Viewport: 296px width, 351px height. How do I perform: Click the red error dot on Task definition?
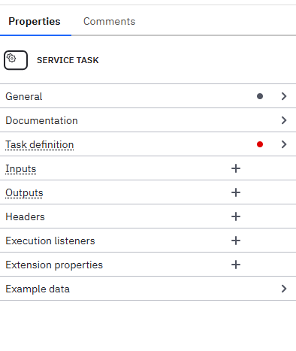[260, 144]
